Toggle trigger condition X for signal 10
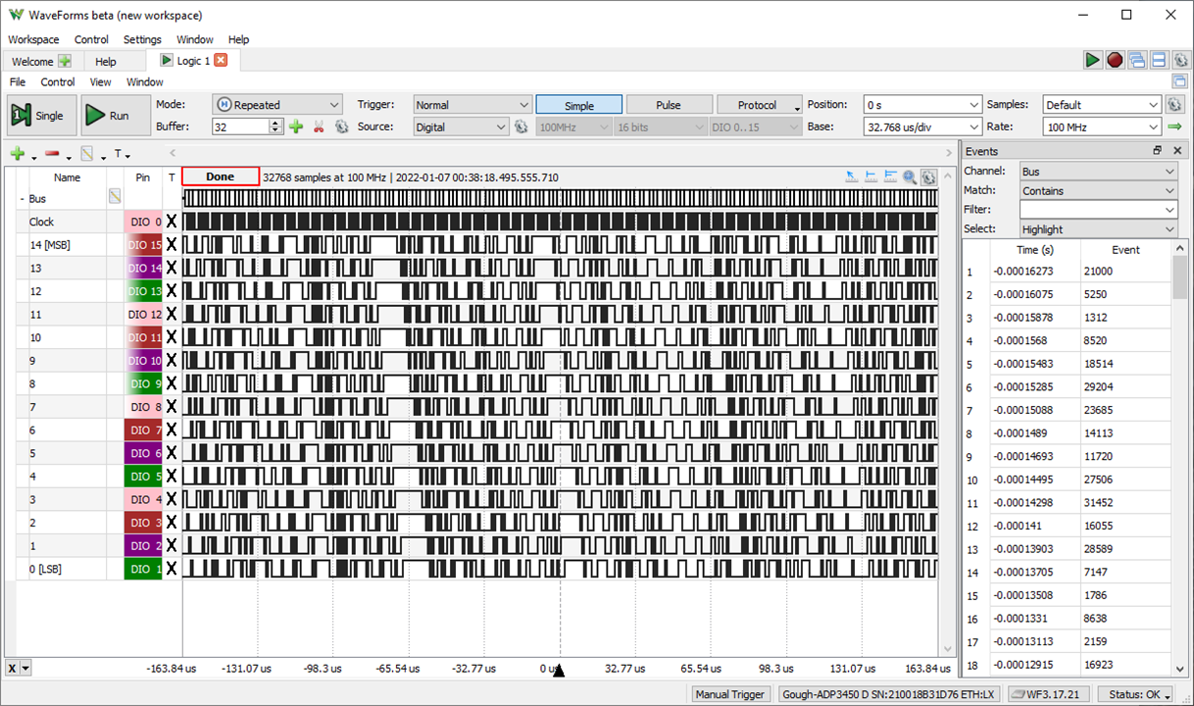This screenshot has width=1194, height=706. click(x=172, y=336)
